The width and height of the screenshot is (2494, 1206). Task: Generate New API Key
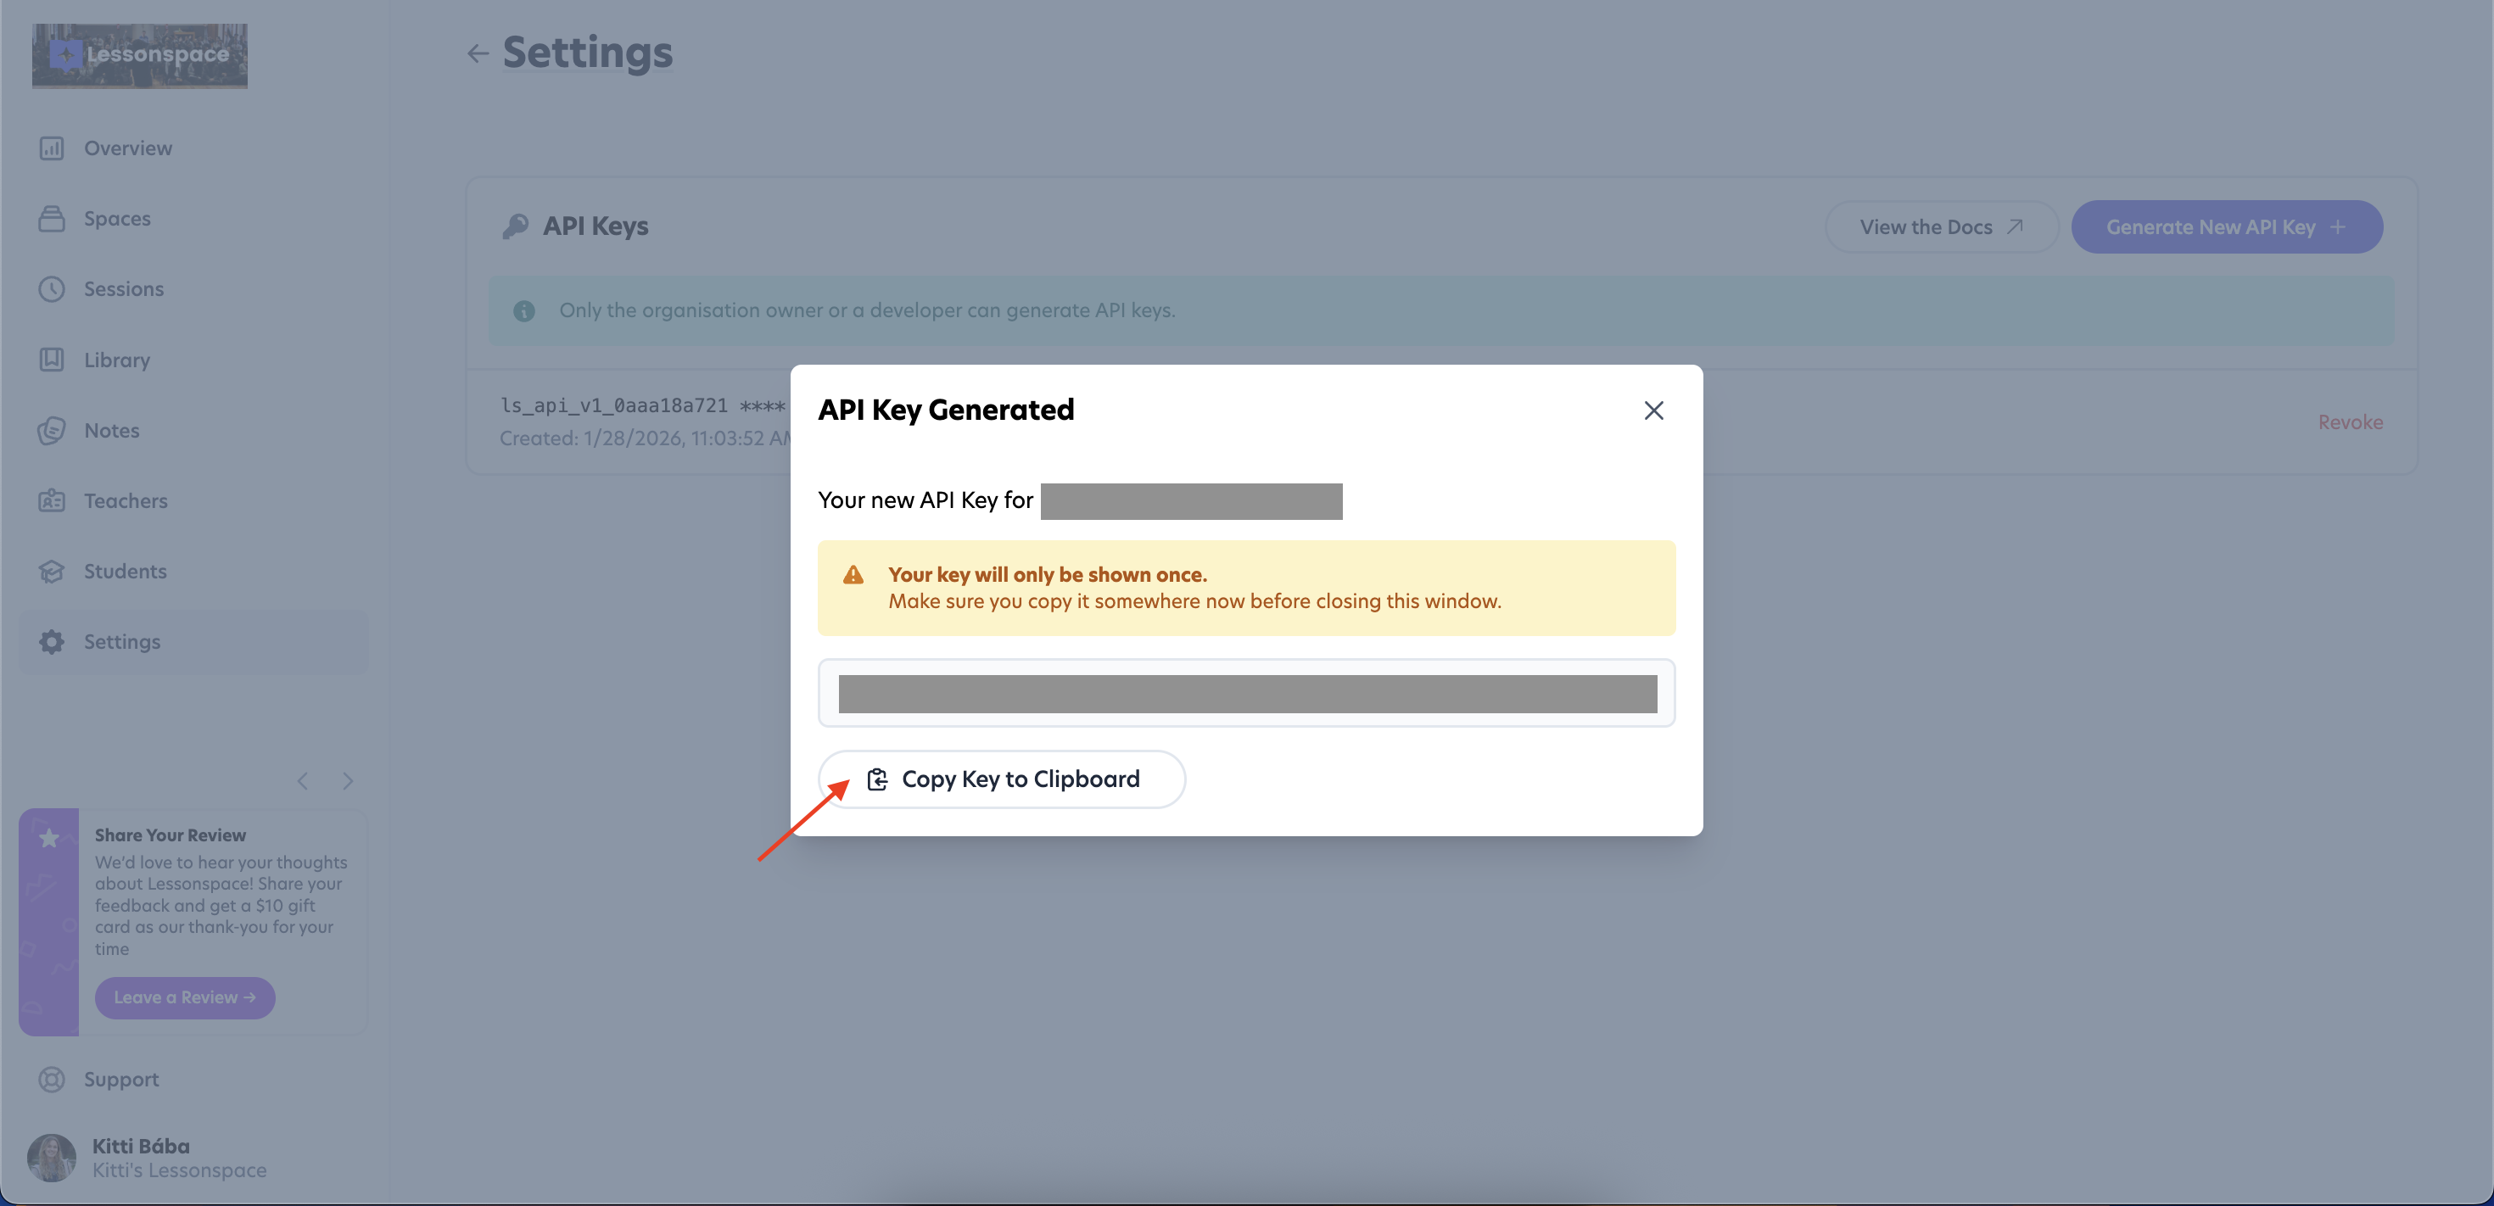tap(2227, 226)
